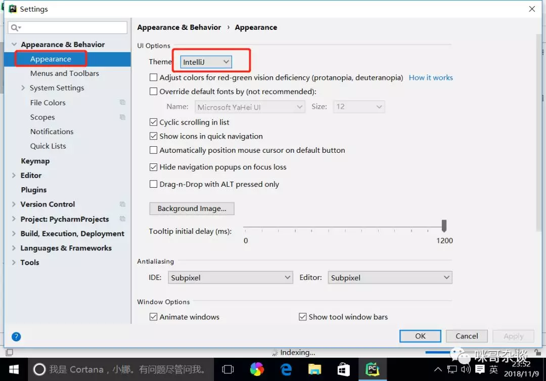Open the Keymap settings page
546x381 pixels.
(35, 161)
